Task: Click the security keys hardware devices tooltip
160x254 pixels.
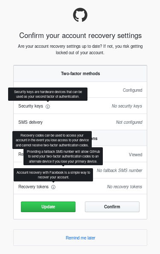Action: [48, 94]
